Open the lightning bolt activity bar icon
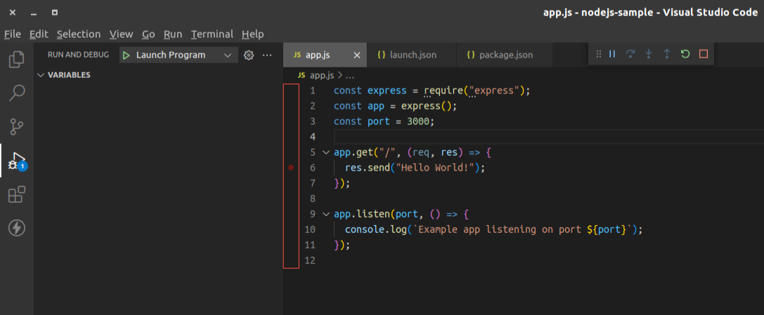 pyautogui.click(x=17, y=228)
